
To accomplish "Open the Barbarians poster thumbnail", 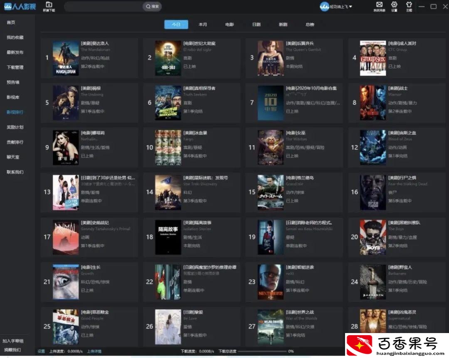I will coord(373,282).
